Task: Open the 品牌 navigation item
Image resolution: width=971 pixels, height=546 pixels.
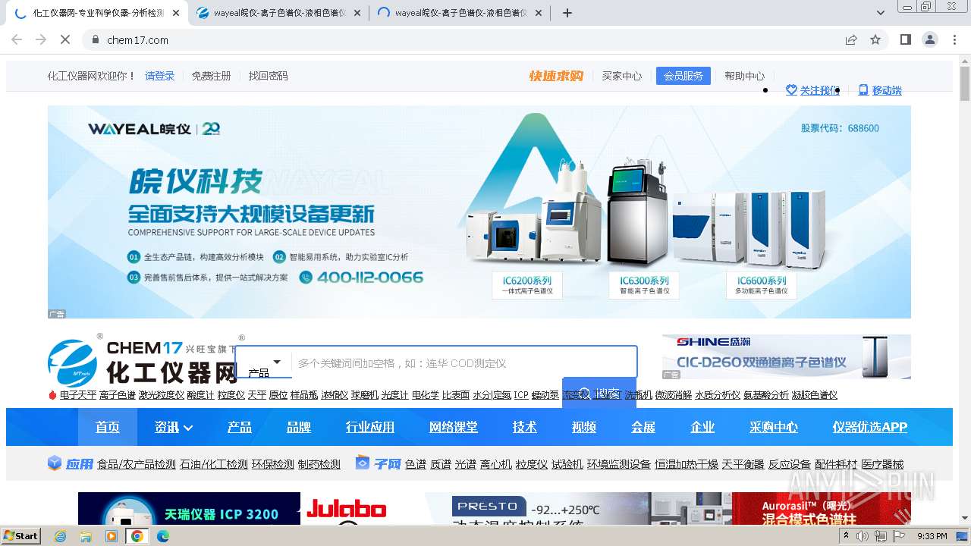Action: coord(299,427)
